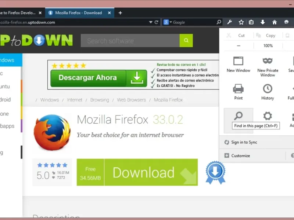Go to the home page icon
The height and width of the screenshot is (220, 294).
(x=275, y=22)
